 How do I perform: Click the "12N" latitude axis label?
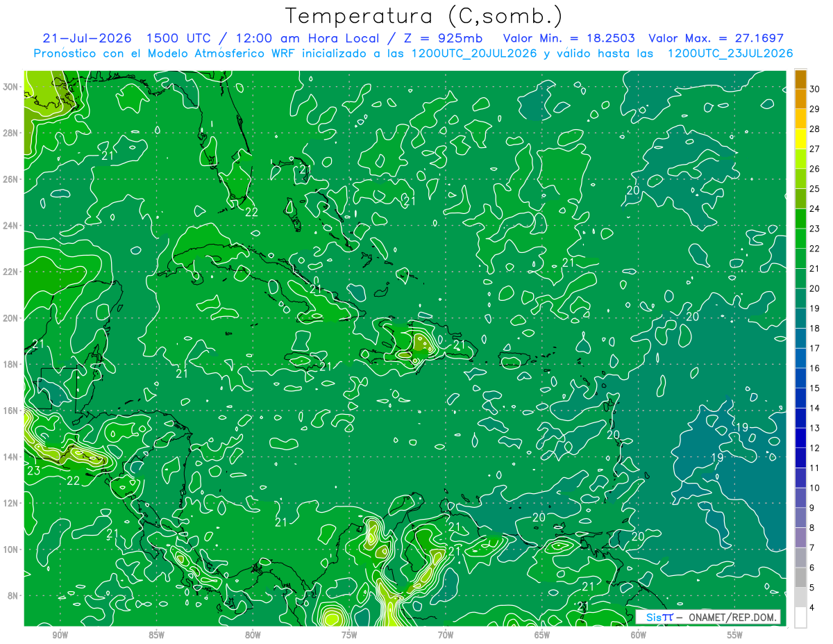pos(11,503)
